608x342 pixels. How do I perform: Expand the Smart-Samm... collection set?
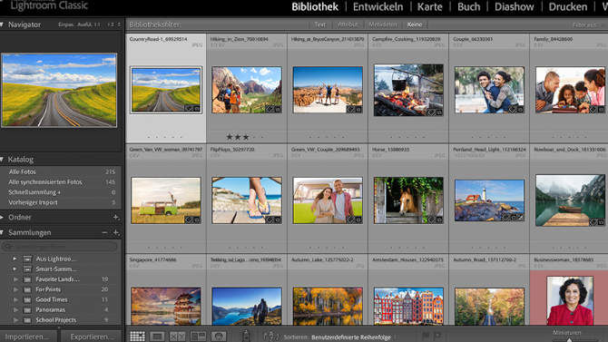tap(15, 269)
